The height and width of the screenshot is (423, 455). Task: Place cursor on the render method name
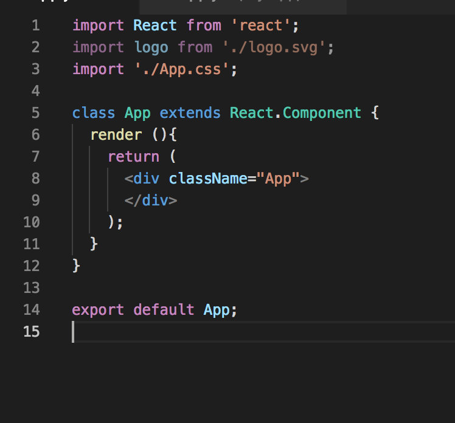click(116, 135)
